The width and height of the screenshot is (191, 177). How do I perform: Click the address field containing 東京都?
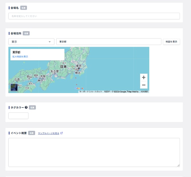[x=109, y=42]
